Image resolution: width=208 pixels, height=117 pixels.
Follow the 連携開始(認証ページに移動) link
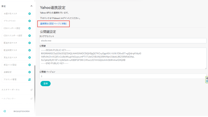point(53,24)
